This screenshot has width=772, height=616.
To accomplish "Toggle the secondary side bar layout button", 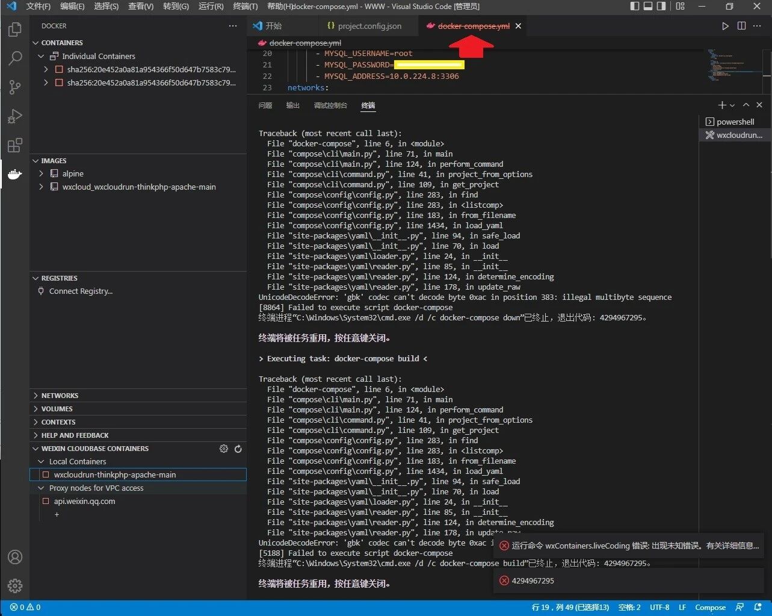I will click(661, 6).
